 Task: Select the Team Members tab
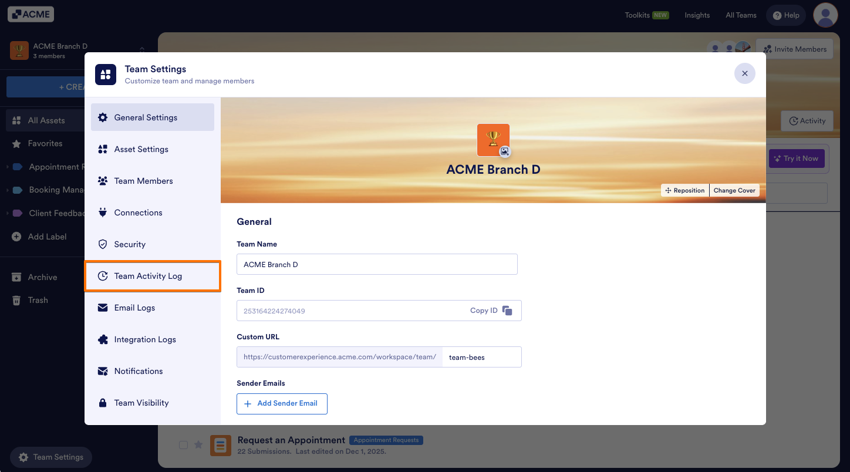click(x=153, y=181)
